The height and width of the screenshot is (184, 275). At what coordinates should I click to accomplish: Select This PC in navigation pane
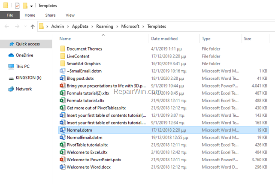tap(23, 66)
